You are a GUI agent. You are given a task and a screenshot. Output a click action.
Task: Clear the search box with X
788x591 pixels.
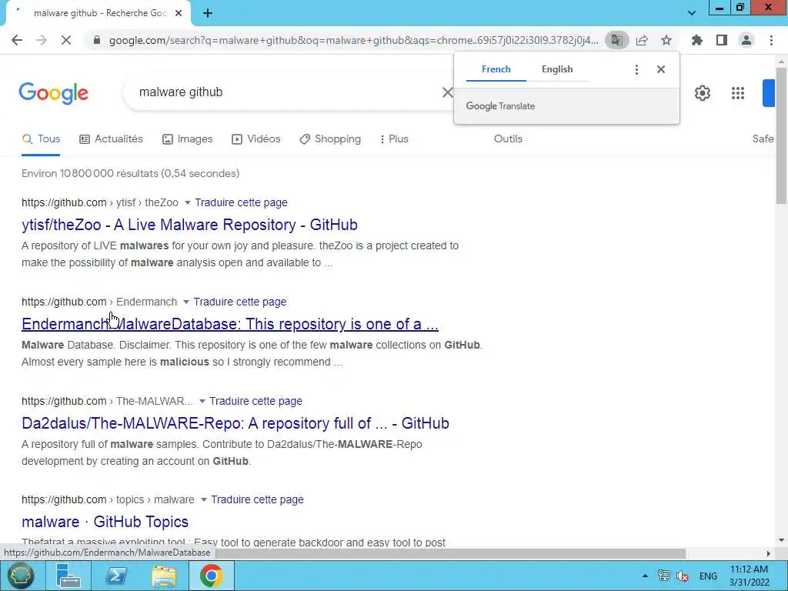447,92
